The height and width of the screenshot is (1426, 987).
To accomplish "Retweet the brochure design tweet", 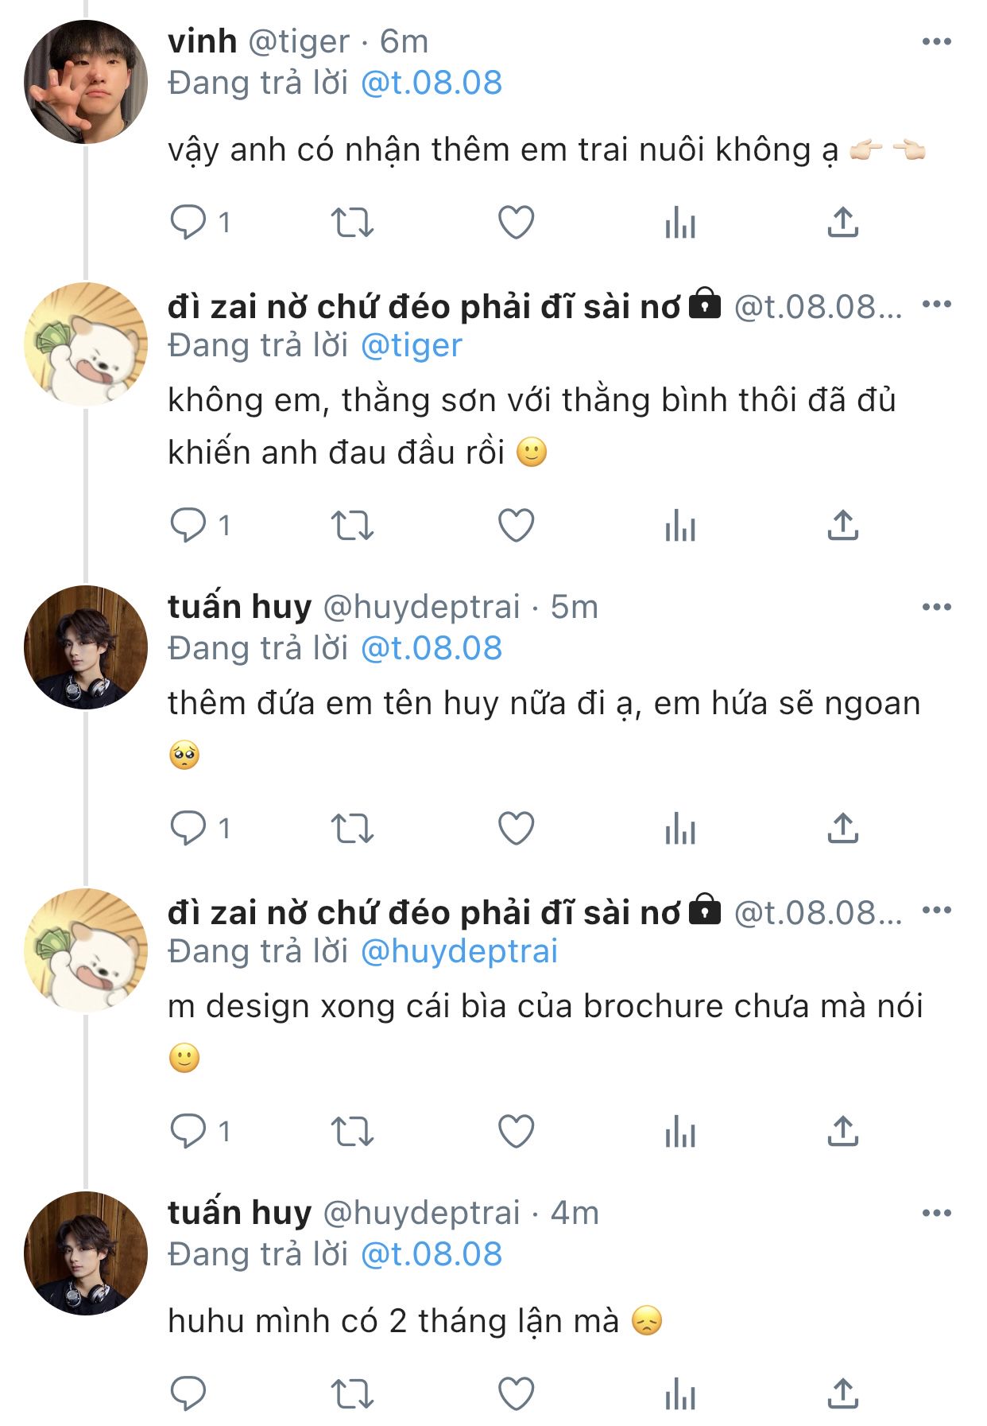I will (x=352, y=1132).
